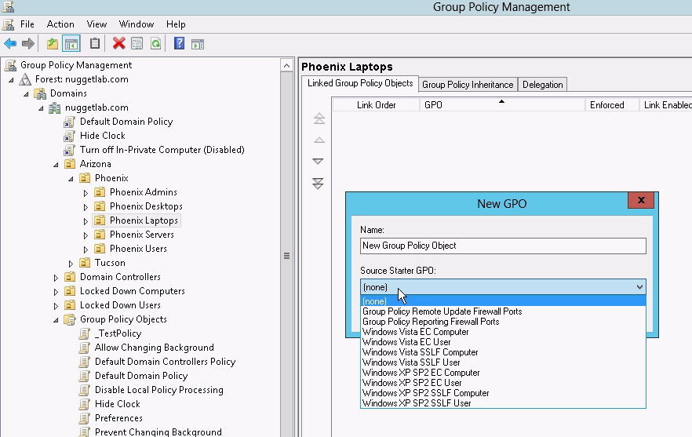The height and width of the screenshot is (437, 692).
Task: Click the Group Policy Management root icon
Action: coord(11,65)
